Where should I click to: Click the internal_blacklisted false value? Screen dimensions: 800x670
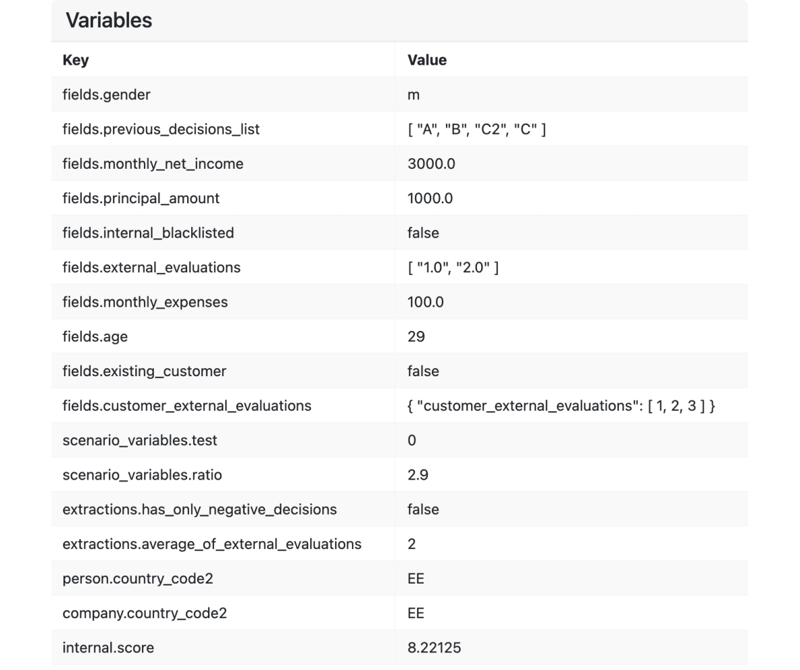coord(423,233)
